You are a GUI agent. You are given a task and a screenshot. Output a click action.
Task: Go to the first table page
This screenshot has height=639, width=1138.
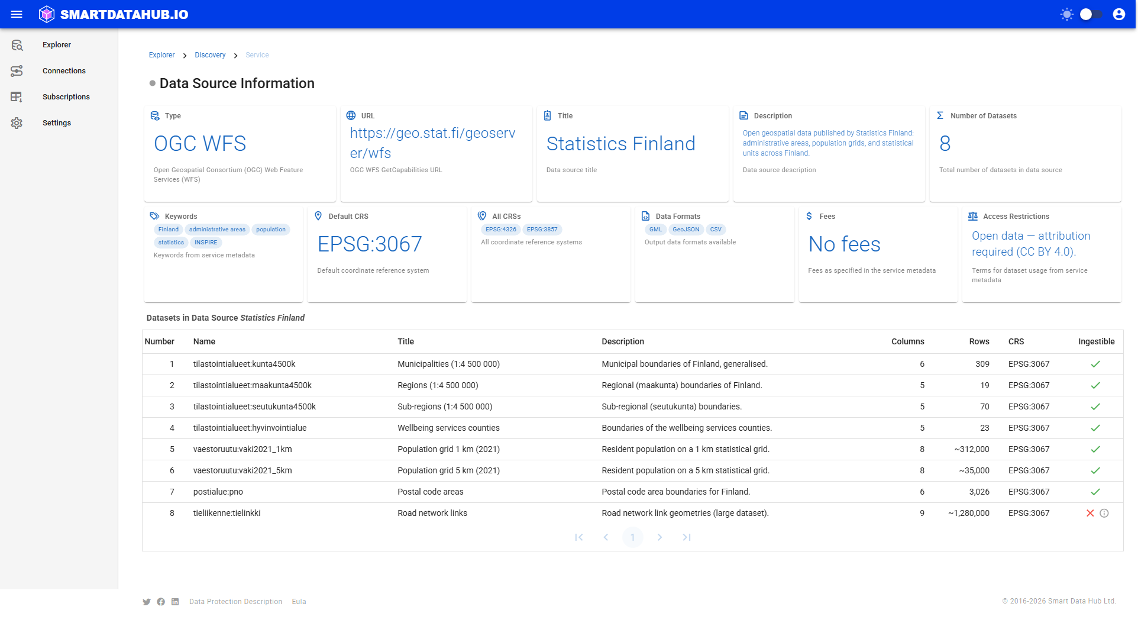[x=579, y=537]
